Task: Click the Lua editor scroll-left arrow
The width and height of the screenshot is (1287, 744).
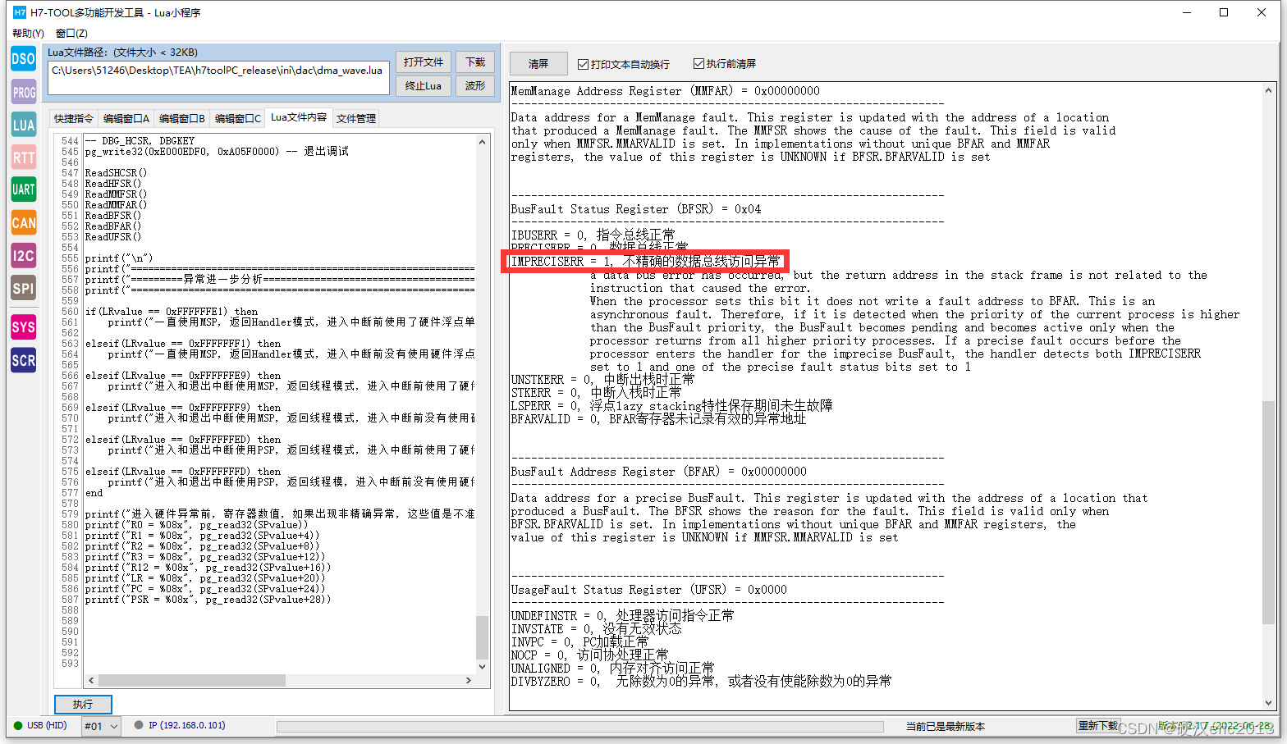Action: [91, 680]
